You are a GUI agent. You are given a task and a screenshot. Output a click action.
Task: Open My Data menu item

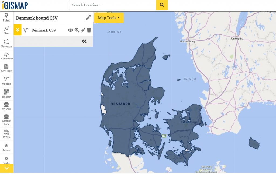6,106
